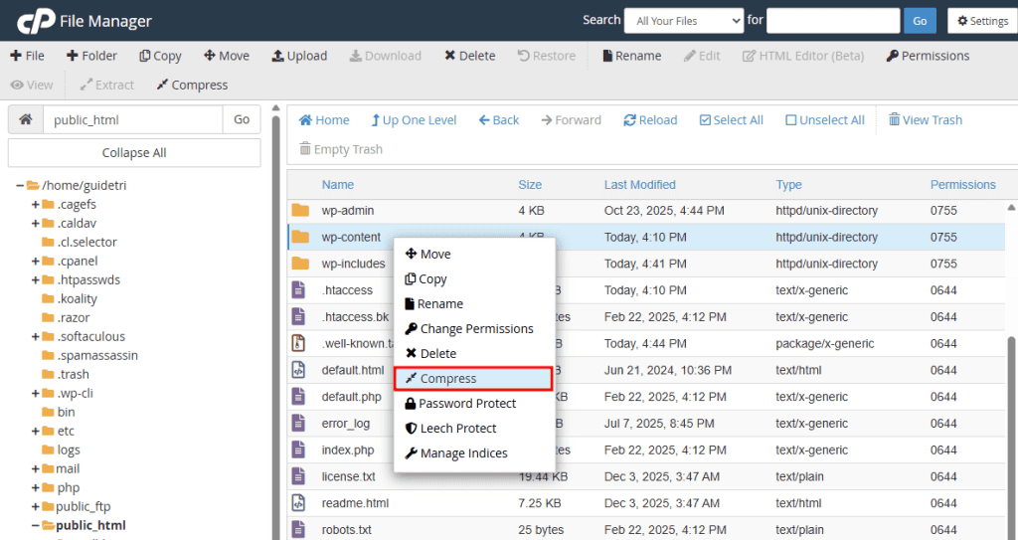Click the search text input field

[x=832, y=21]
